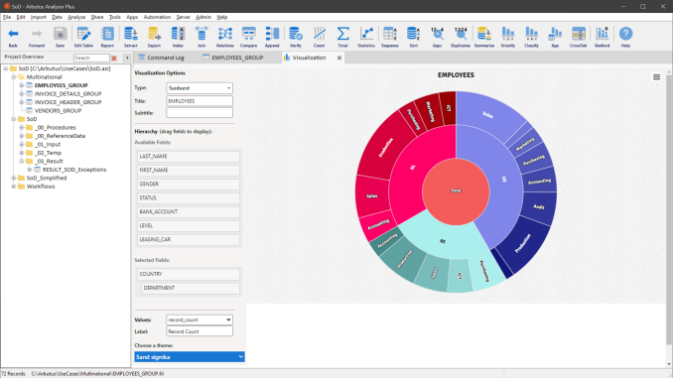673x378 pixels.
Task: Open the Summarize command
Action: (x=484, y=37)
